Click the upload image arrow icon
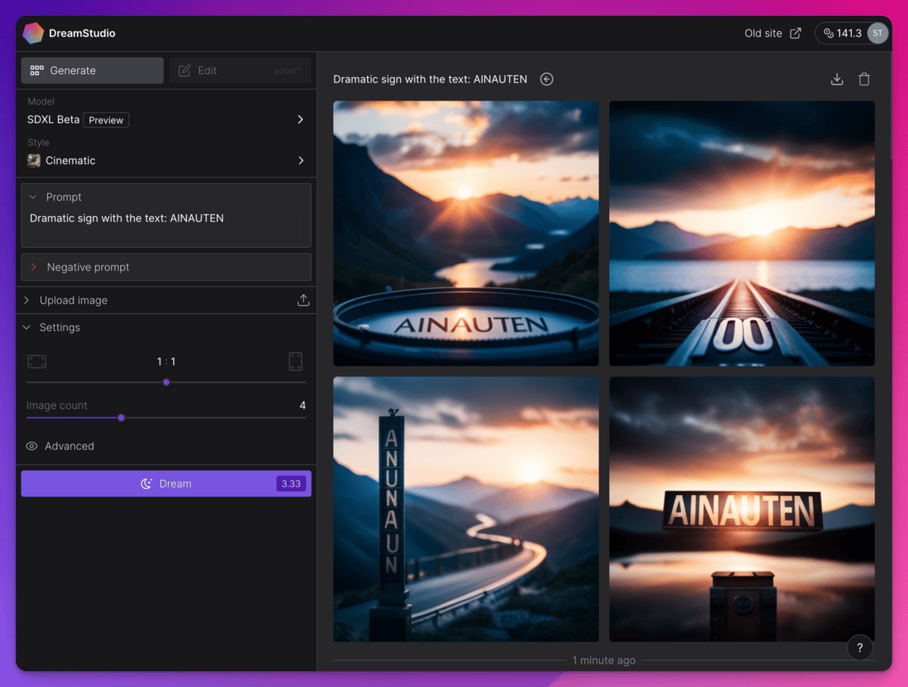 303,300
